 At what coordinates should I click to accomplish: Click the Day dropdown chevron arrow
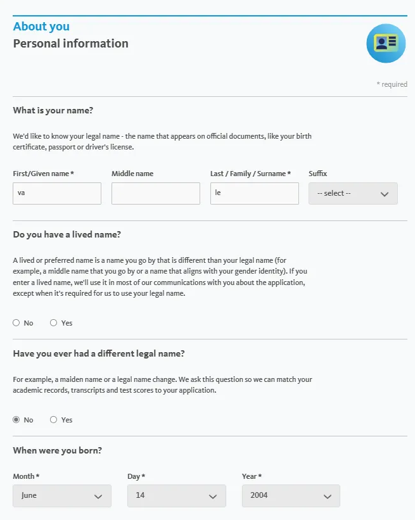[213, 496]
